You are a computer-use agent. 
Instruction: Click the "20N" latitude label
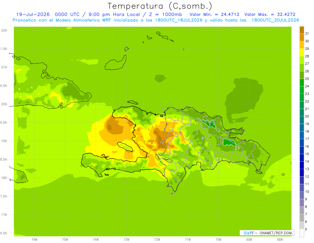click(x=4, y=104)
